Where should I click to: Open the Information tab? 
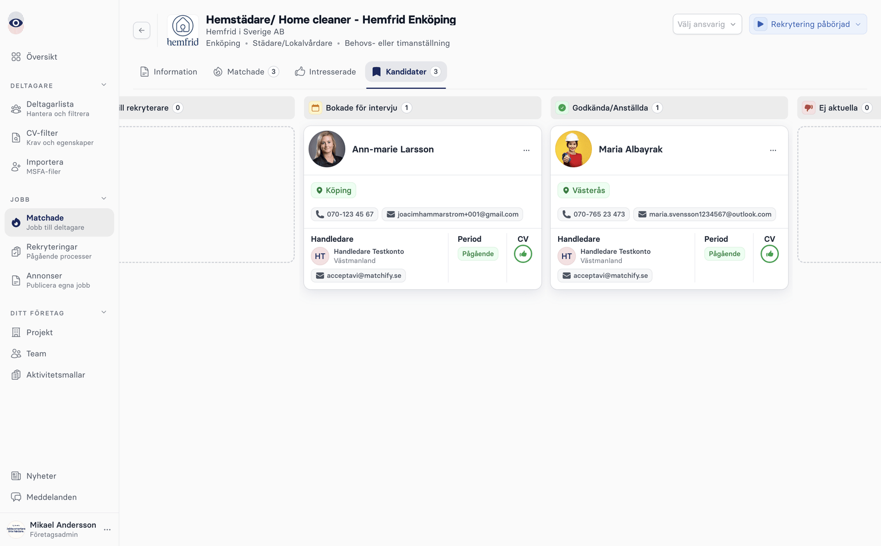168,71
